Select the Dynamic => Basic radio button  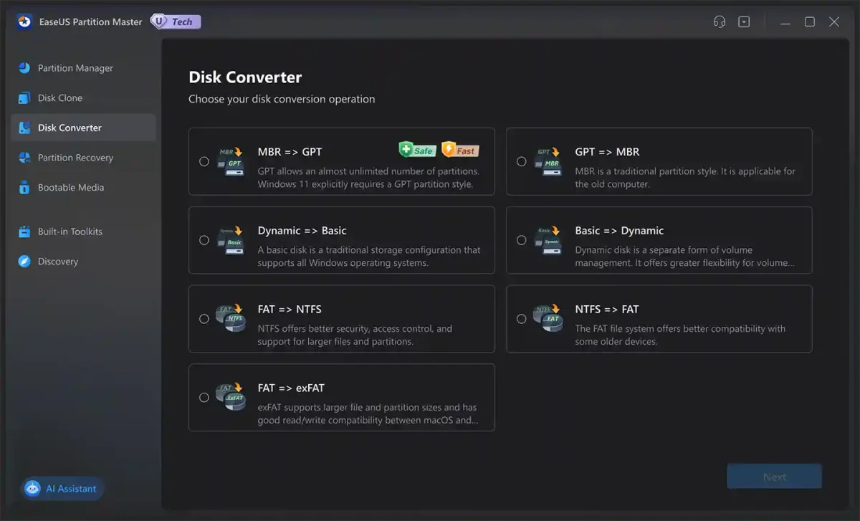click(204, 240)
